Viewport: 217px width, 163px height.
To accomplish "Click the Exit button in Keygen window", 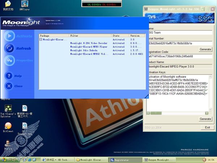I will (208, 128).
